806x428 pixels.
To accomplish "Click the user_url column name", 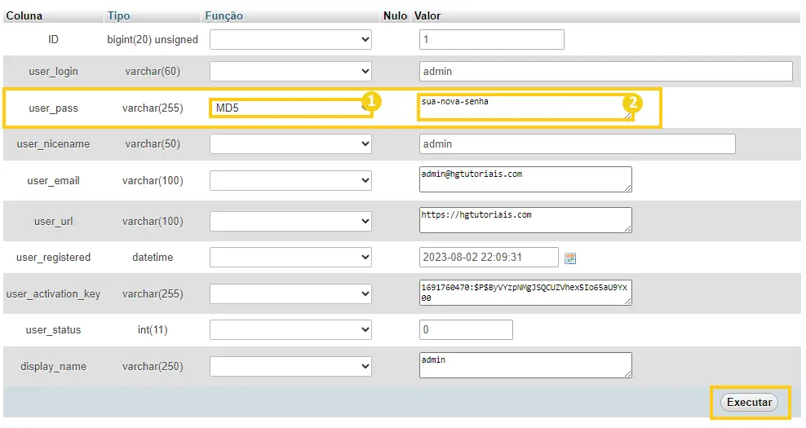I will (54, 222).
